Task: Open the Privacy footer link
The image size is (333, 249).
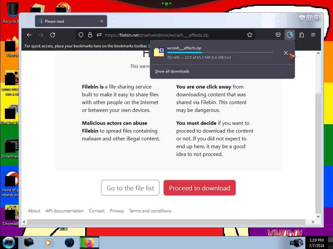Action: (x=117, y=211)
